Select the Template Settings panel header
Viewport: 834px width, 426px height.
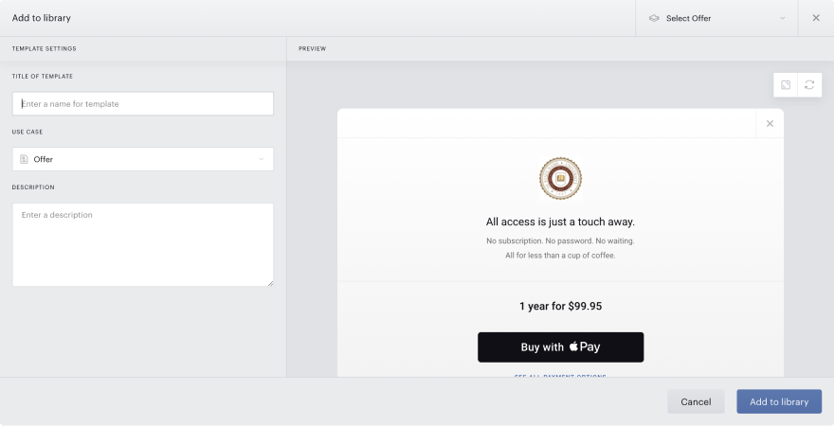click(x=45, y=48)
